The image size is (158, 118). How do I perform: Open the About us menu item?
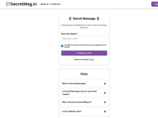(x=45, y=4)
